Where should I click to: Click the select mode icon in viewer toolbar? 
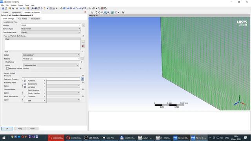[91, 13]
